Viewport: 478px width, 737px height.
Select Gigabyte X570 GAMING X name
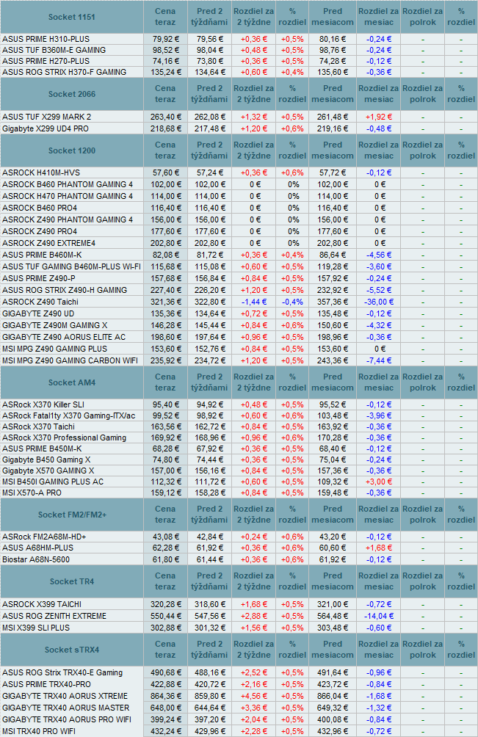[x=48, y=471]
